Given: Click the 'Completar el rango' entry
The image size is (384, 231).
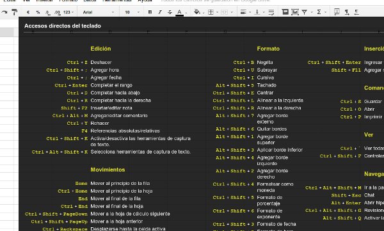Looking at the screenshot, I should pyautogui.click(x=111, y=85).
